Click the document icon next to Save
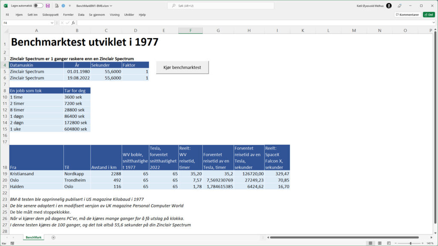This screenshot has width=438, height=246. click(57, 6)
